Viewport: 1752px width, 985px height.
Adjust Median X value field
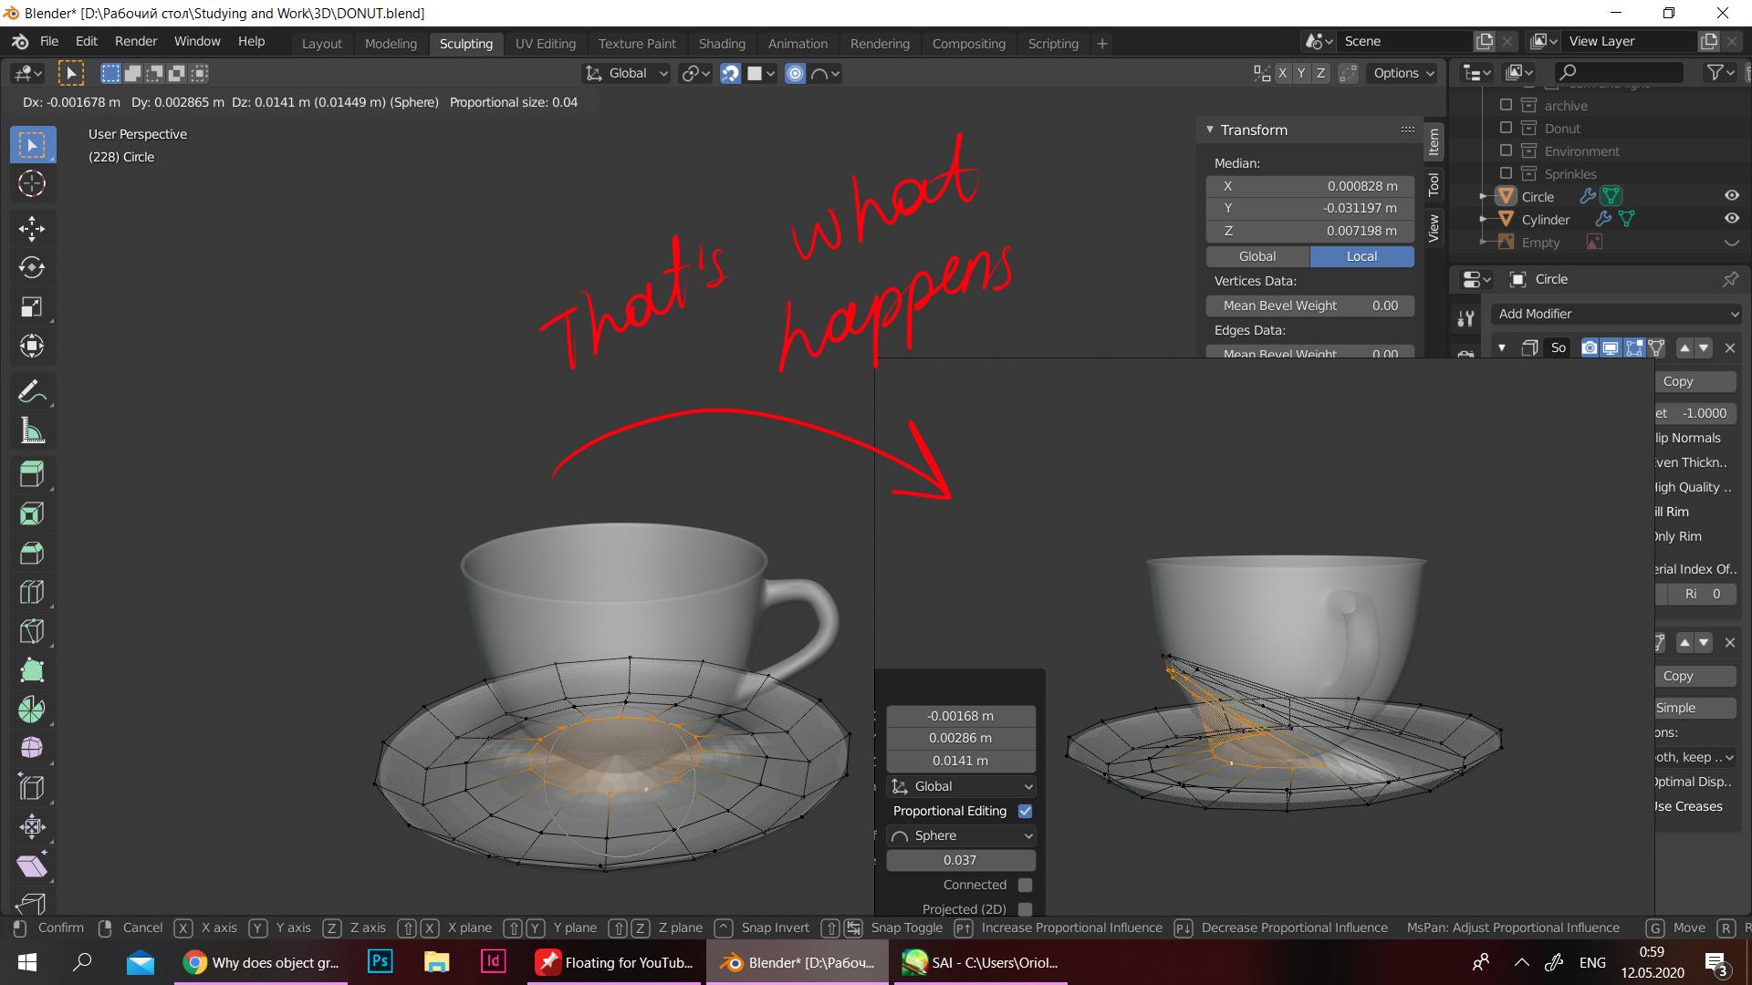pyautogui.click(x=1310, y=186)
